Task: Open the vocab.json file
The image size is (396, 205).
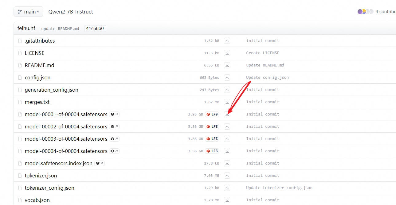Action: click(x=37, y=200)
